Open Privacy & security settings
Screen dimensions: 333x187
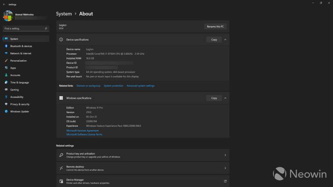pos(26,104)
